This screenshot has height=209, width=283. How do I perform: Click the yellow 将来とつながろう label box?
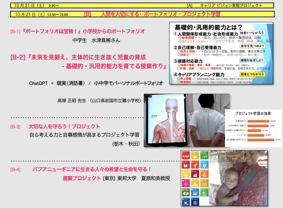coord(252,74)
